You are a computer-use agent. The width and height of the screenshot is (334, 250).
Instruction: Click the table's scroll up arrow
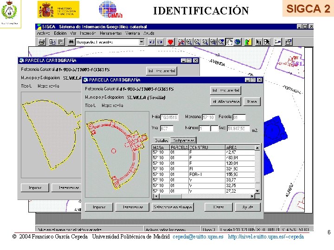click(257, 148)
